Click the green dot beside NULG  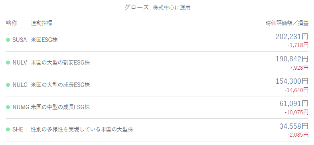pyautogui.click(x=8, y=85)
